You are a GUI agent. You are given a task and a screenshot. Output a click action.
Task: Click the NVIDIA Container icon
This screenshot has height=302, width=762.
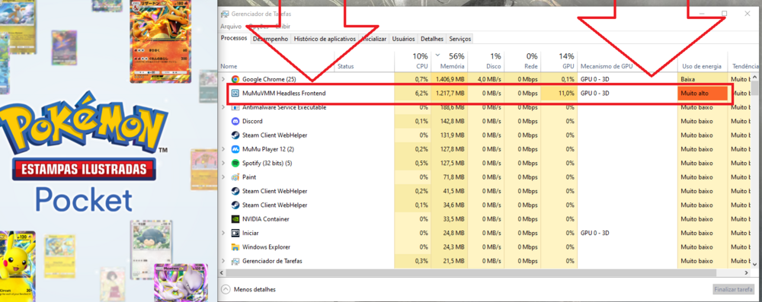[235, 219]
